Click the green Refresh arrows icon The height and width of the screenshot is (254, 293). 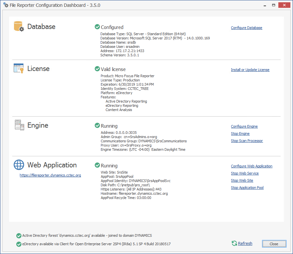click(x=234, y=243)
